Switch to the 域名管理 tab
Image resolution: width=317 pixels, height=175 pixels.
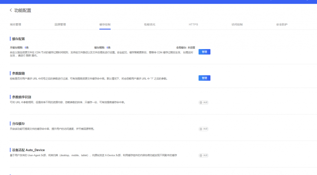[x=15, y=24]
